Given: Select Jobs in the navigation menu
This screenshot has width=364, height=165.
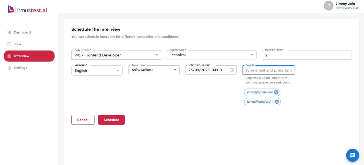Looking at the screenshot, I should 18,44.
